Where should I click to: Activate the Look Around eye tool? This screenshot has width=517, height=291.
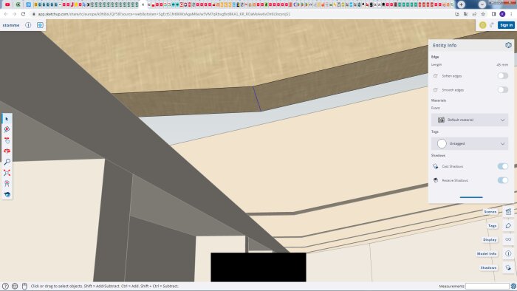(x=7, y=194)
